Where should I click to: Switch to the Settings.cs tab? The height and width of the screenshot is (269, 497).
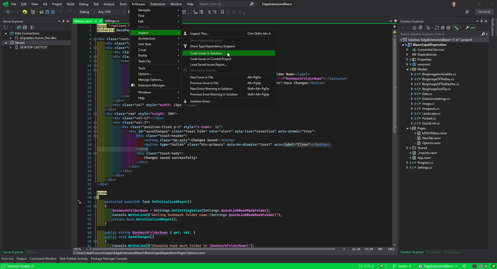pos(112,21)
